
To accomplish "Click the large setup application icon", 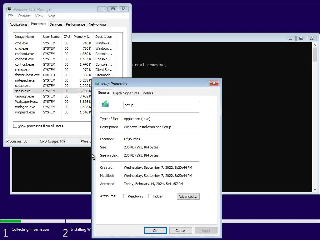I will point(105,104).
